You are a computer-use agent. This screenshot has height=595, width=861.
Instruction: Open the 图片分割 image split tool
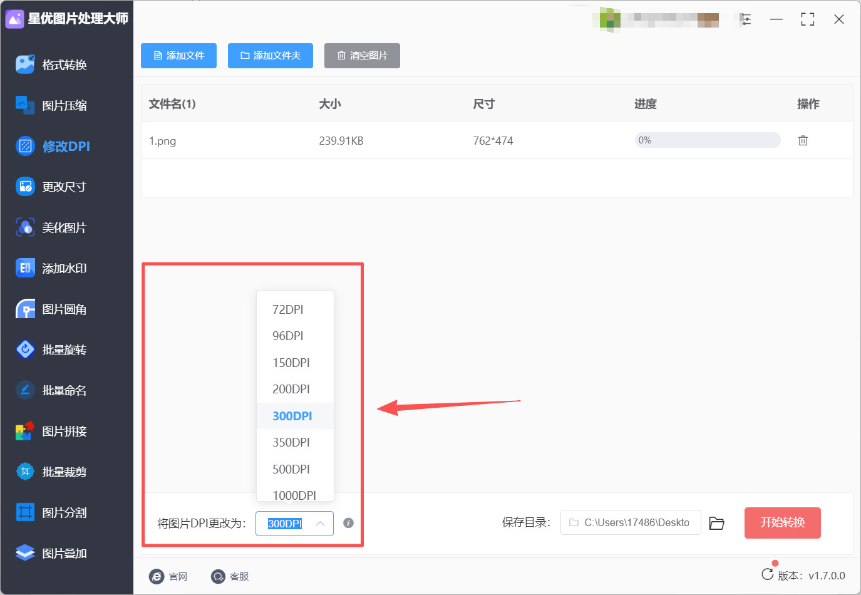pos(51,512)
